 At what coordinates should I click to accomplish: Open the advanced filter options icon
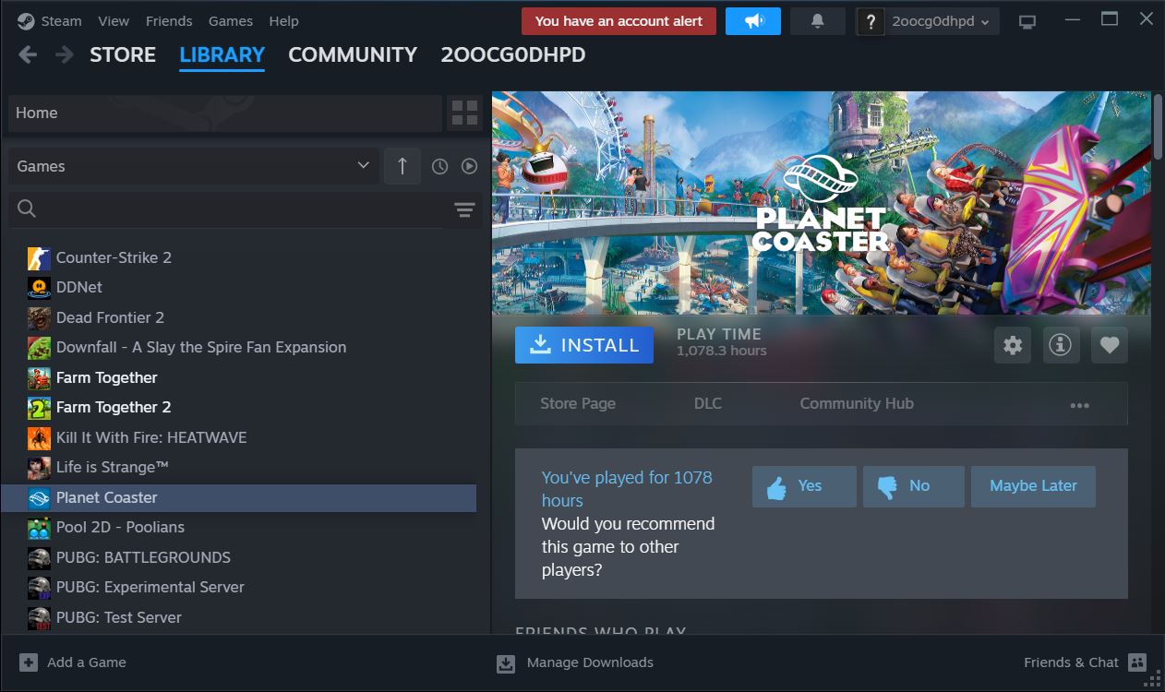click(x=464, y=210)
